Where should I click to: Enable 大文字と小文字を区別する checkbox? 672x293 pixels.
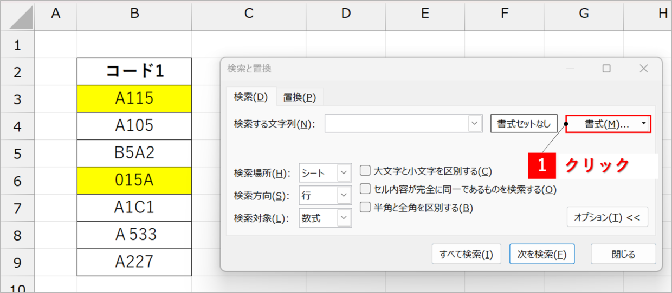point(365,171)
